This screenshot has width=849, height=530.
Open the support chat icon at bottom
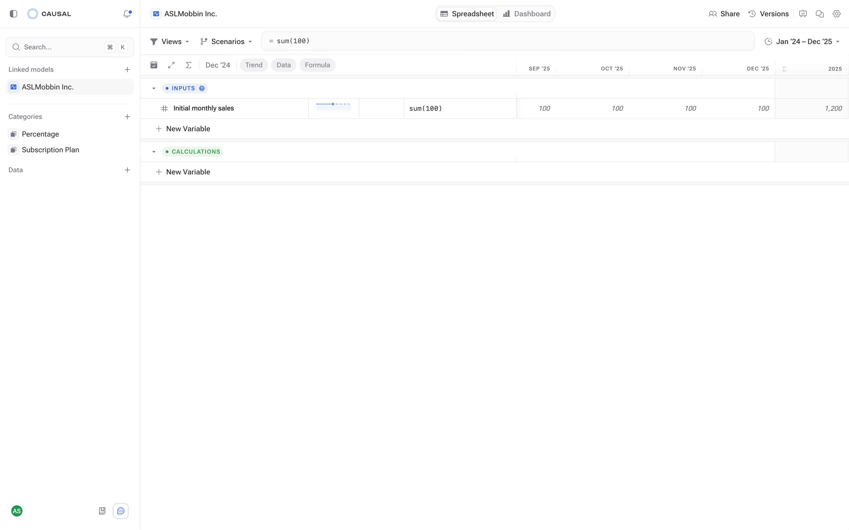(121, 511)
